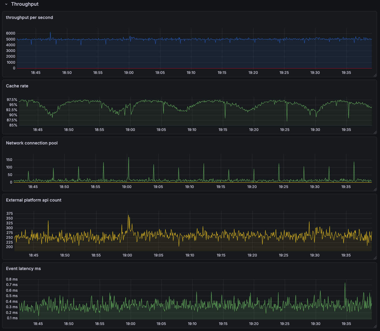Collapse the Throughput row chevron
The width and height of the screenshot is (380, 331).
coord(6,4)
